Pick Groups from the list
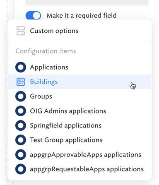Viewport: 159px width, 185px height. tap(79, 96)
